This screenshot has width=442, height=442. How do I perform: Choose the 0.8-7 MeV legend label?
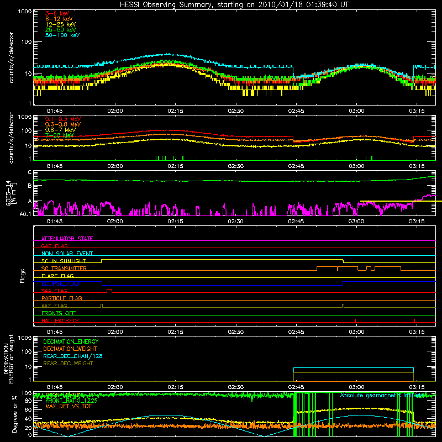(60, 130)
